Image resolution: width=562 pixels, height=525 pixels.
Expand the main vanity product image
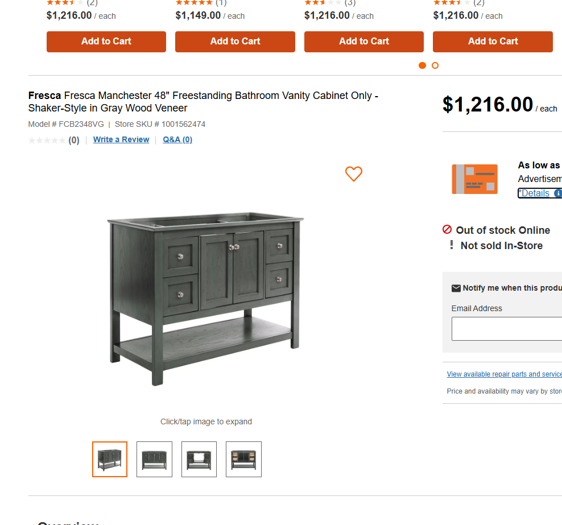click(206, 299)
